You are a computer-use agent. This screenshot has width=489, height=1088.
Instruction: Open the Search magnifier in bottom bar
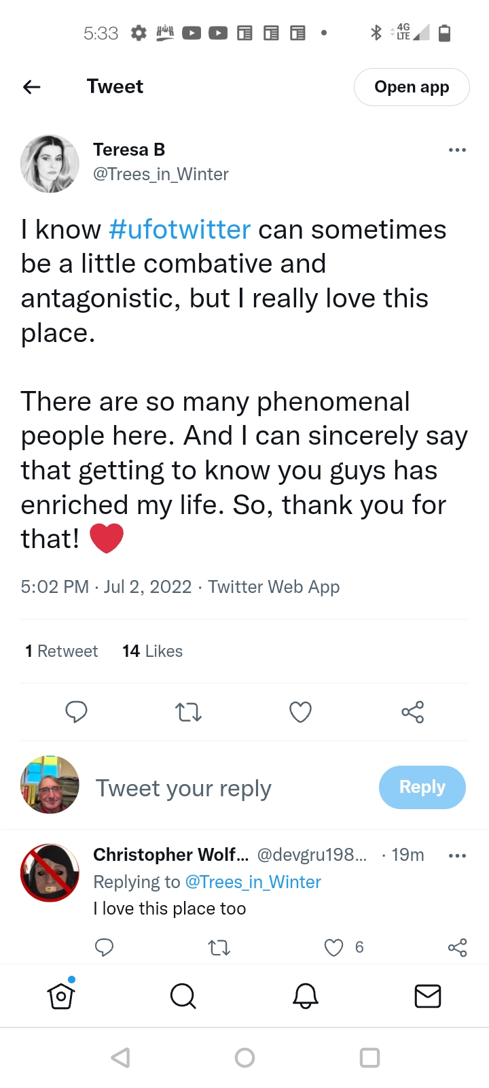click(x=183, y=996)
